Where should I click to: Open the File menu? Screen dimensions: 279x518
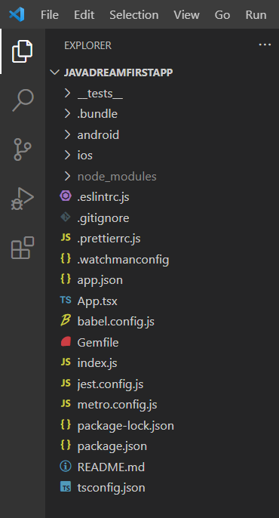(x=50, y=14)
